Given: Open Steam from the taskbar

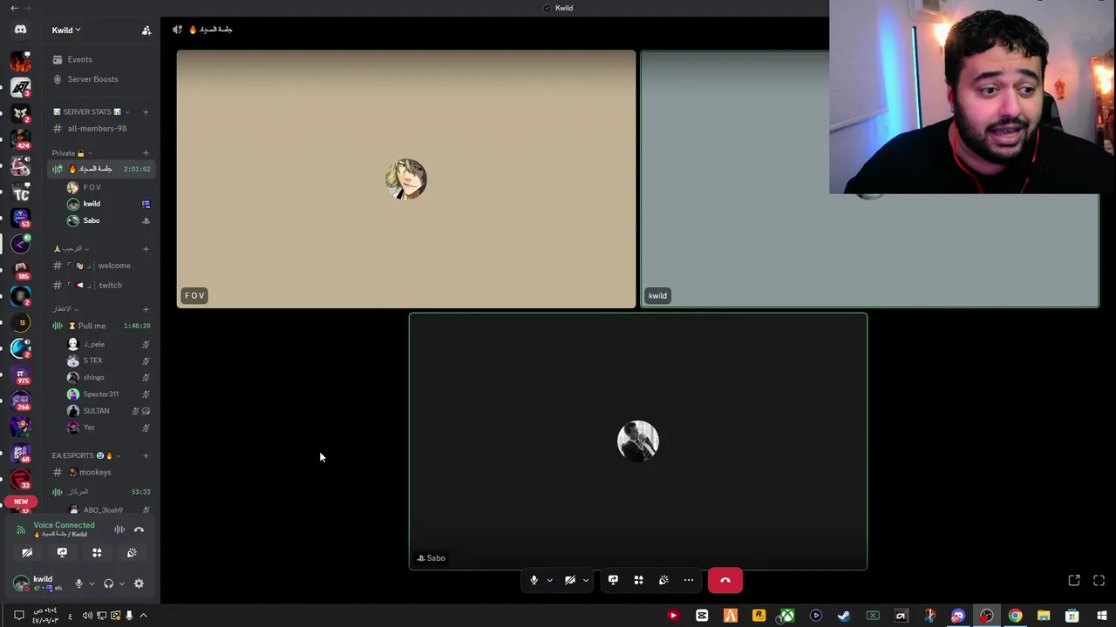Looking at the screenshot, I should (844, 616).
